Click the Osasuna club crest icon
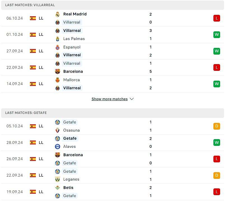Image resolution: width=226 pixels, height=201 pixels. (57, 130)
